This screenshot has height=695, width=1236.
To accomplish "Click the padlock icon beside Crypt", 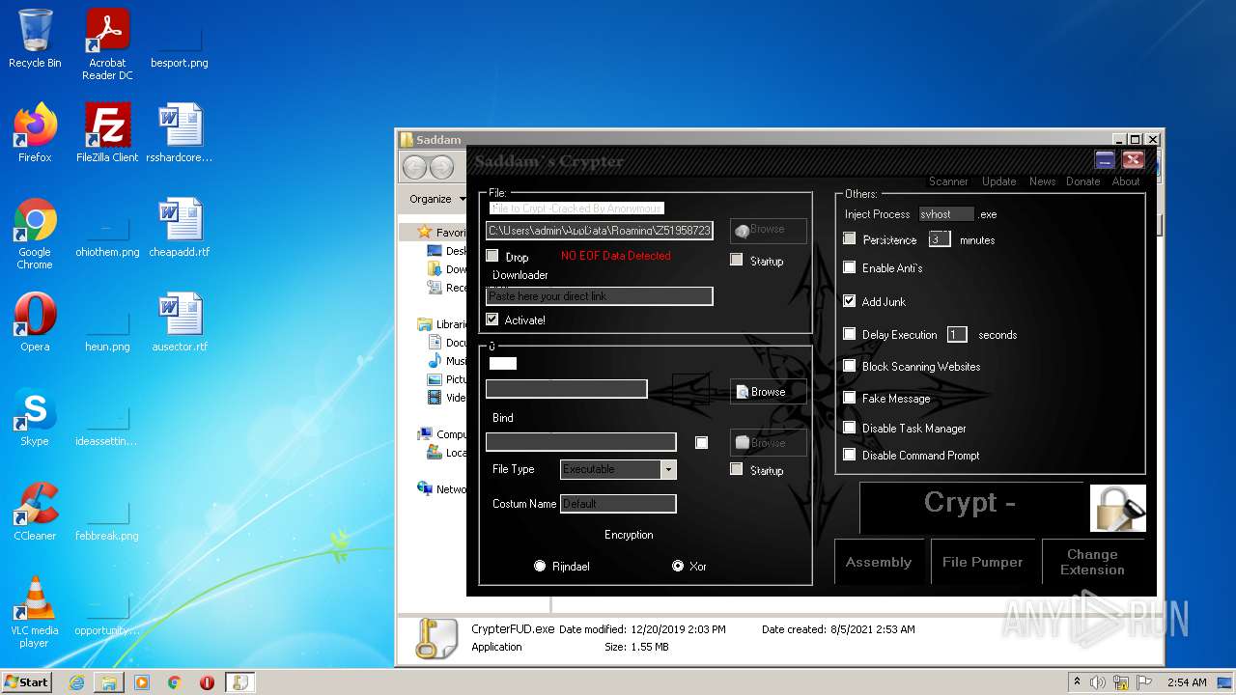I will point(1118,508).
